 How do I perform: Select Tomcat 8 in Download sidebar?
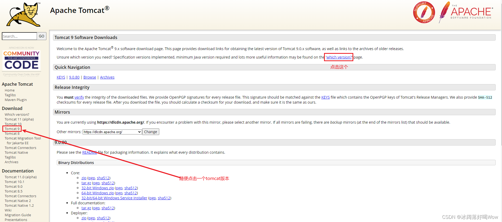[12, 134]
